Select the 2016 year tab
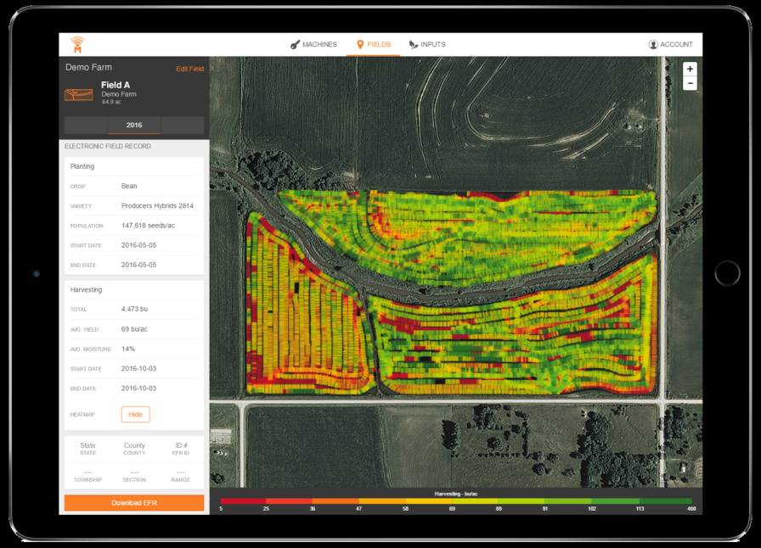761x548 pixels. click(134, 125)
